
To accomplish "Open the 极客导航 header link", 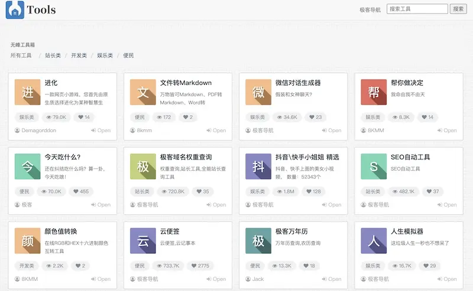I will [x=370, y=10].
